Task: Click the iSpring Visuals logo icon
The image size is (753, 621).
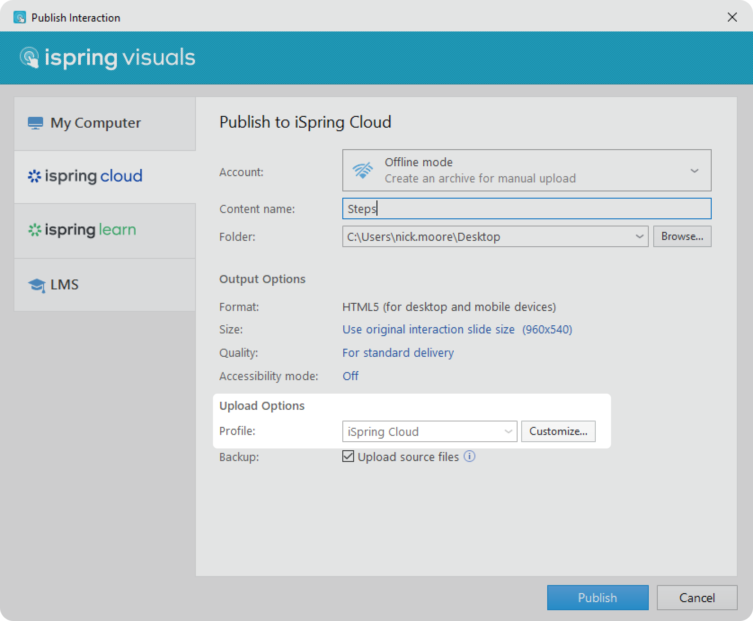Action: click(x=30, y=58)
